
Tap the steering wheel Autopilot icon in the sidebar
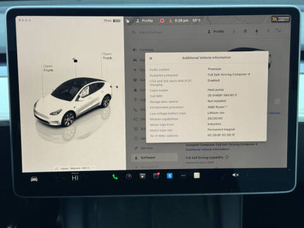pos(136,80)
